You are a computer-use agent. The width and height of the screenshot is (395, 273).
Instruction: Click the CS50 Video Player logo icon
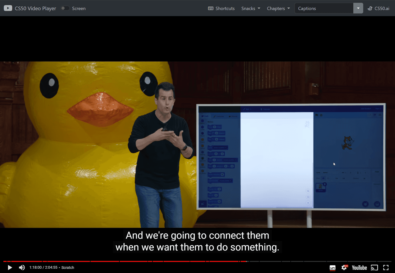[8, 8]
